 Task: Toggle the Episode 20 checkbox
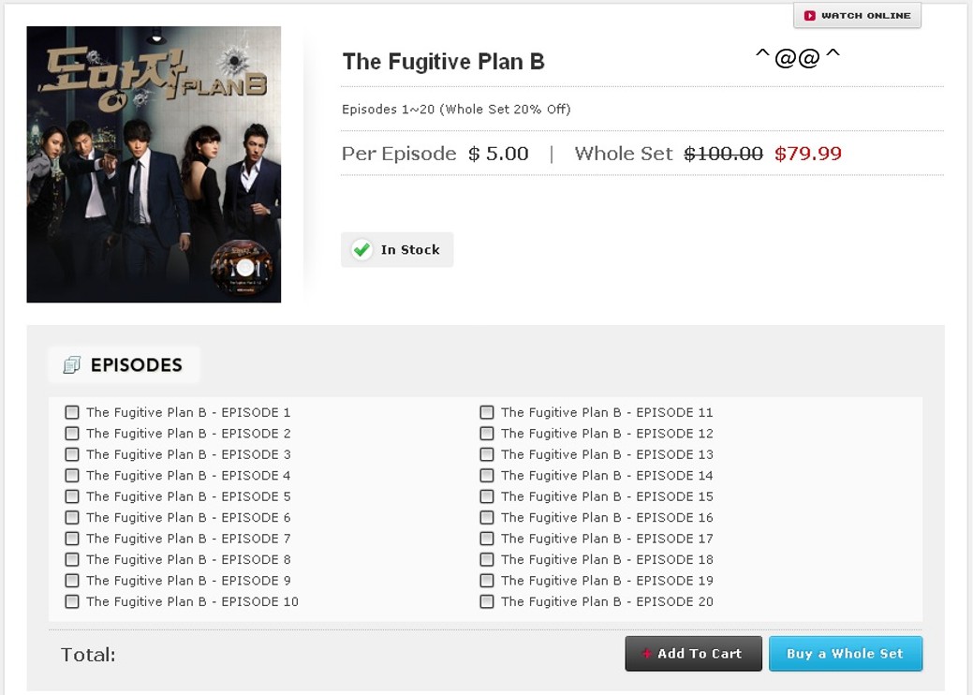(487, 601)
